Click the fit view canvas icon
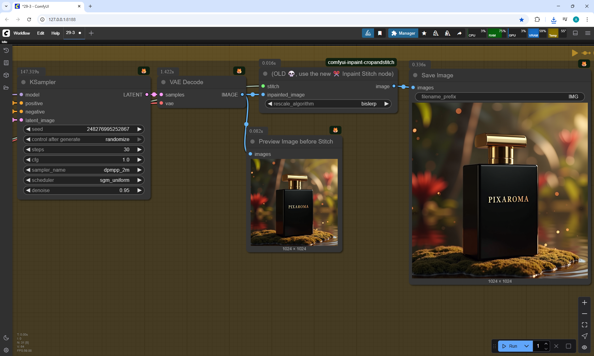Image resolution: width=594 pixels, height=356 pixels. tap(584, 325)
